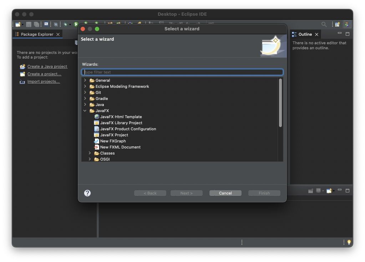The width and height of the screenshot is (365, 262).
Task: Focus the type filter text field
Action: 182,72
